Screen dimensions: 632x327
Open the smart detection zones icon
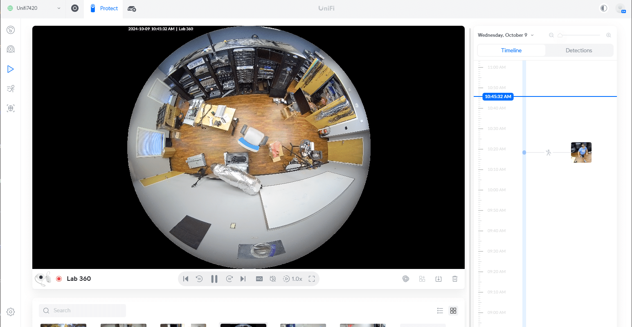(x=406, y=279)
